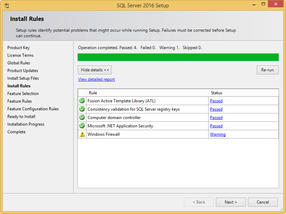Open the View detailed report link
This screenshot has height=214, width=286.
pyautogui.click(x=97, y=79)
